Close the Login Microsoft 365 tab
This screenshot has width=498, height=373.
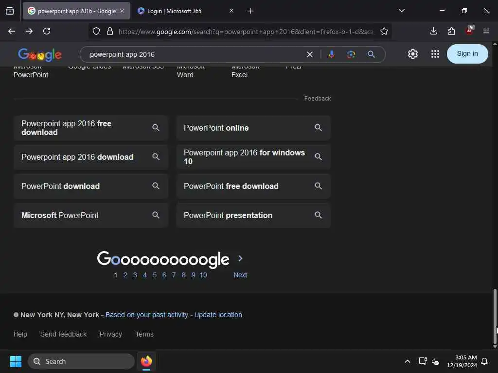[x=231, y=11]
